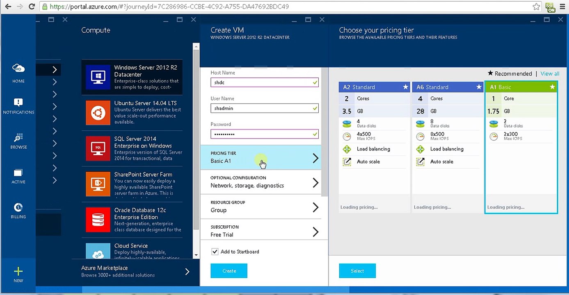Viewport: 569px width, 295px height.
Task: Click "Loading pricing..." in A1 Basic card
Action: pos(506,207)
